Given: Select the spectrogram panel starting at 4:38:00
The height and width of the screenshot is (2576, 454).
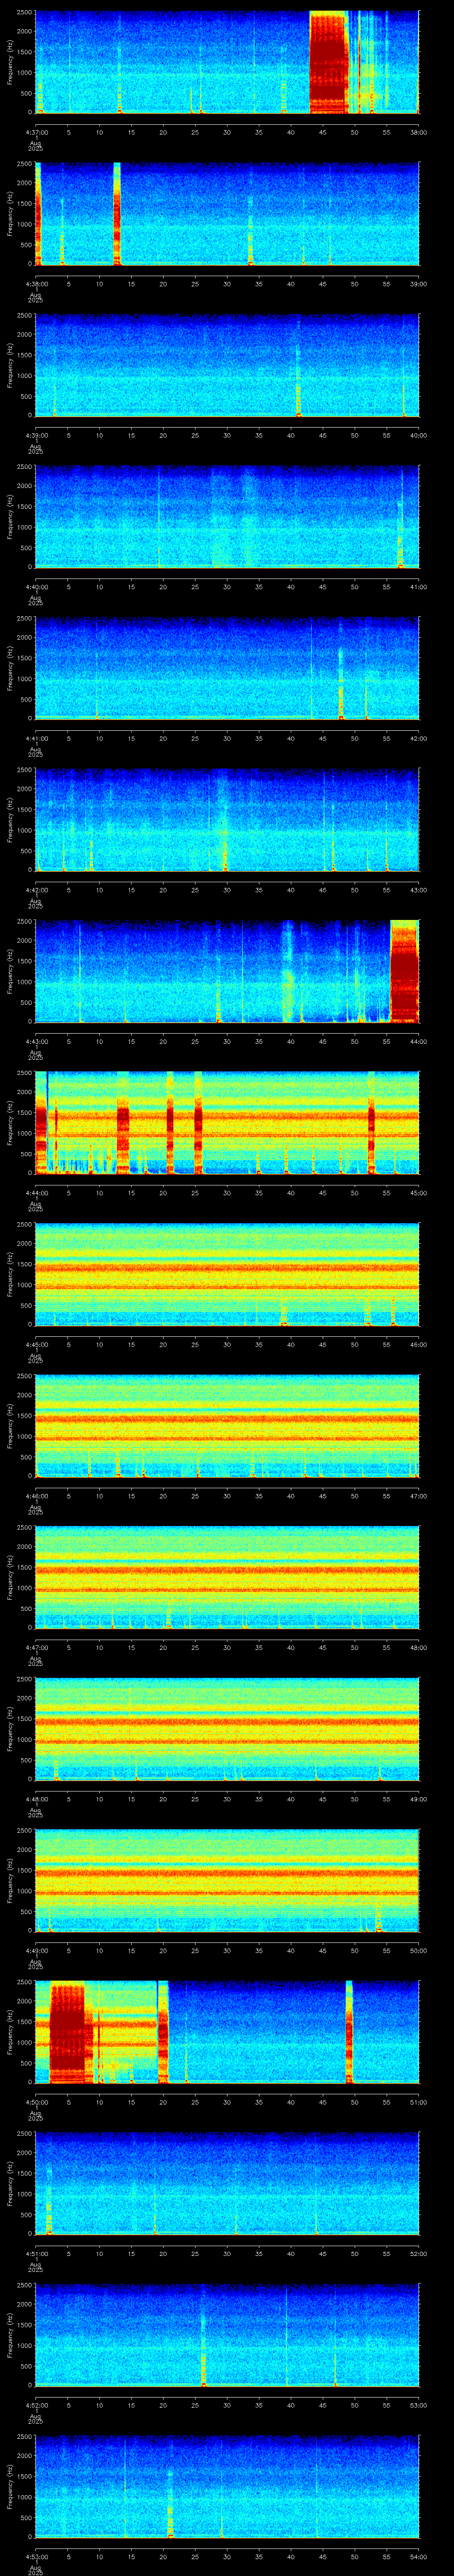Looking at the screenshot, I should click(x=227, y=213).
